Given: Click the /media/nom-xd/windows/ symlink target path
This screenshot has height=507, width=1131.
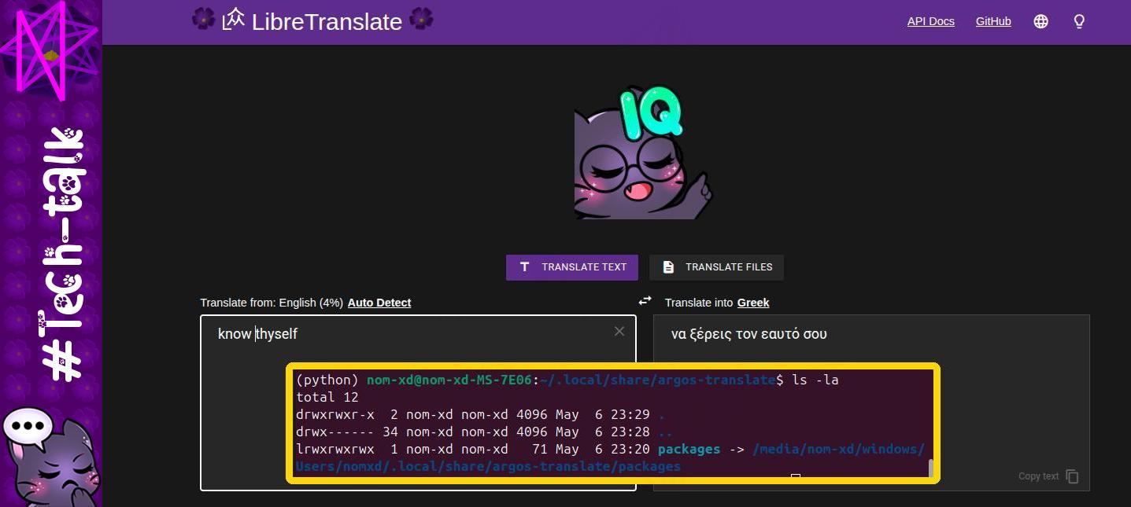Looking at the screenshot, I should (x=839, y=450).
